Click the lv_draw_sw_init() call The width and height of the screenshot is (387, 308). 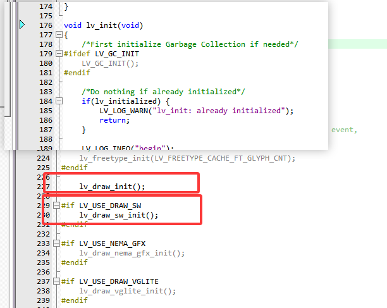click(118, 215)
